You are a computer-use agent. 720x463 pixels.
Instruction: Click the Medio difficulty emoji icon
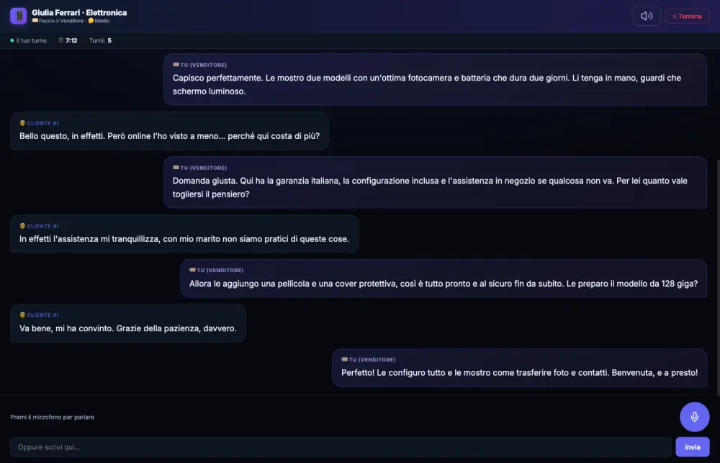coord(91,21)
